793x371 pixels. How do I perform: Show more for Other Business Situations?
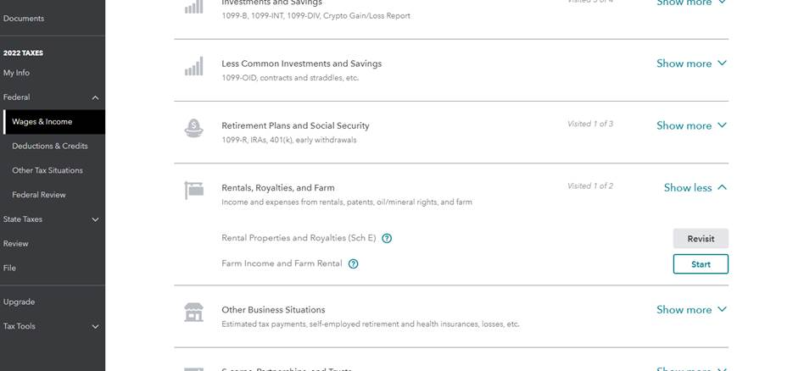691,310
